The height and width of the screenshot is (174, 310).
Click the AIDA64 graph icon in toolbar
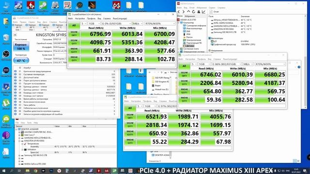coord(203,12)
